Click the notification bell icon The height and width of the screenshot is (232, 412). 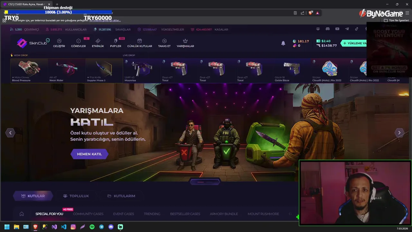283,43
